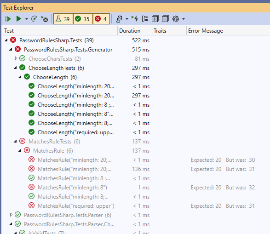270x234 pixels.
Task: Click the Group By icon
Action: [x=145, y=19]
